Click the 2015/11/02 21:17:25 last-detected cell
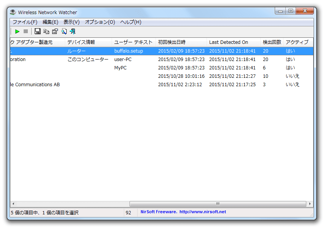The width and height of the screenshot is (325, 230). [232, 85]
